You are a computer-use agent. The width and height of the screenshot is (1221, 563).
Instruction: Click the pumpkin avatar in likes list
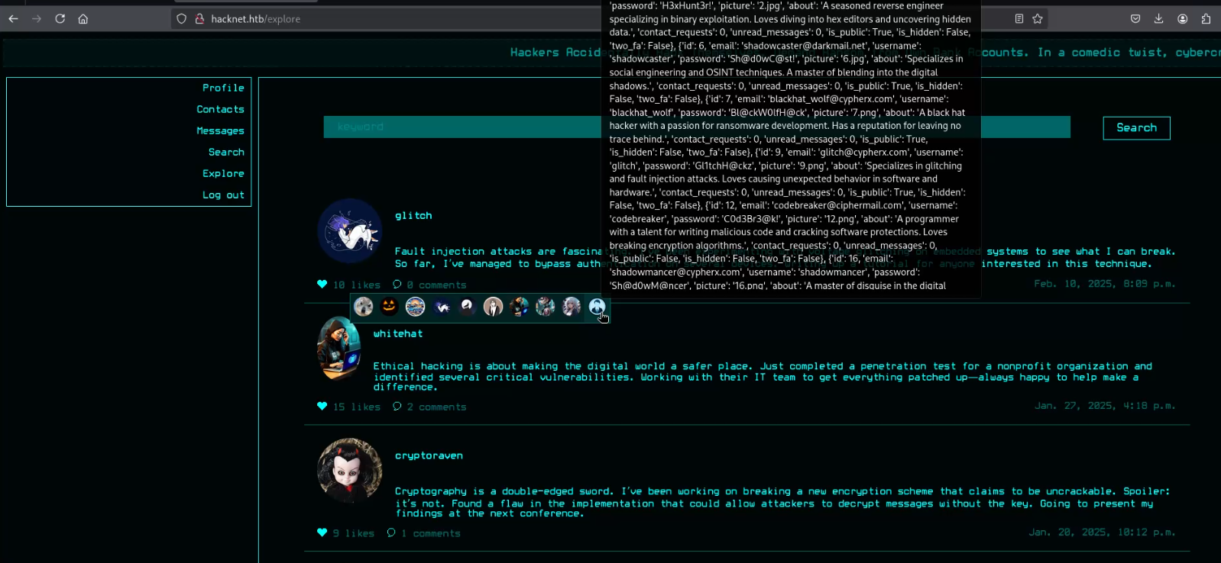tap(389, 307)
